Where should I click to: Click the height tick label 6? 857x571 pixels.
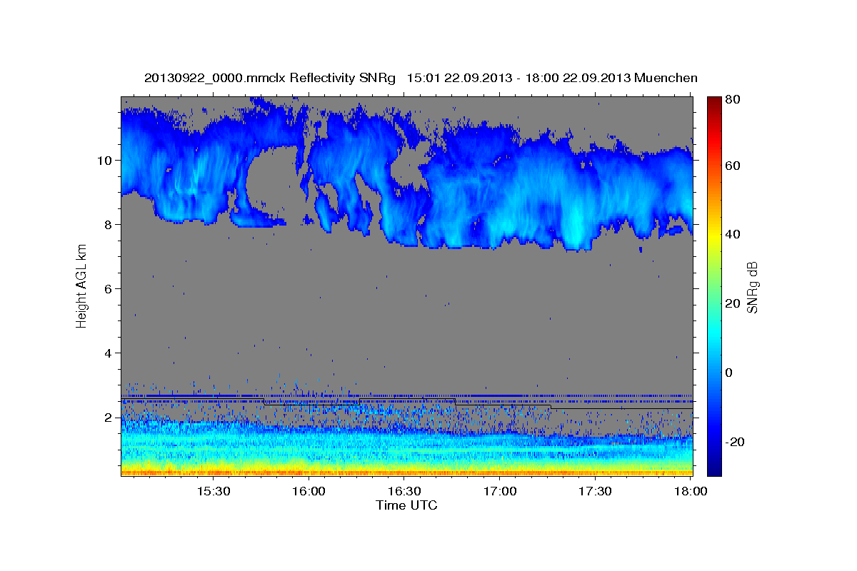[x=109, y=288]
